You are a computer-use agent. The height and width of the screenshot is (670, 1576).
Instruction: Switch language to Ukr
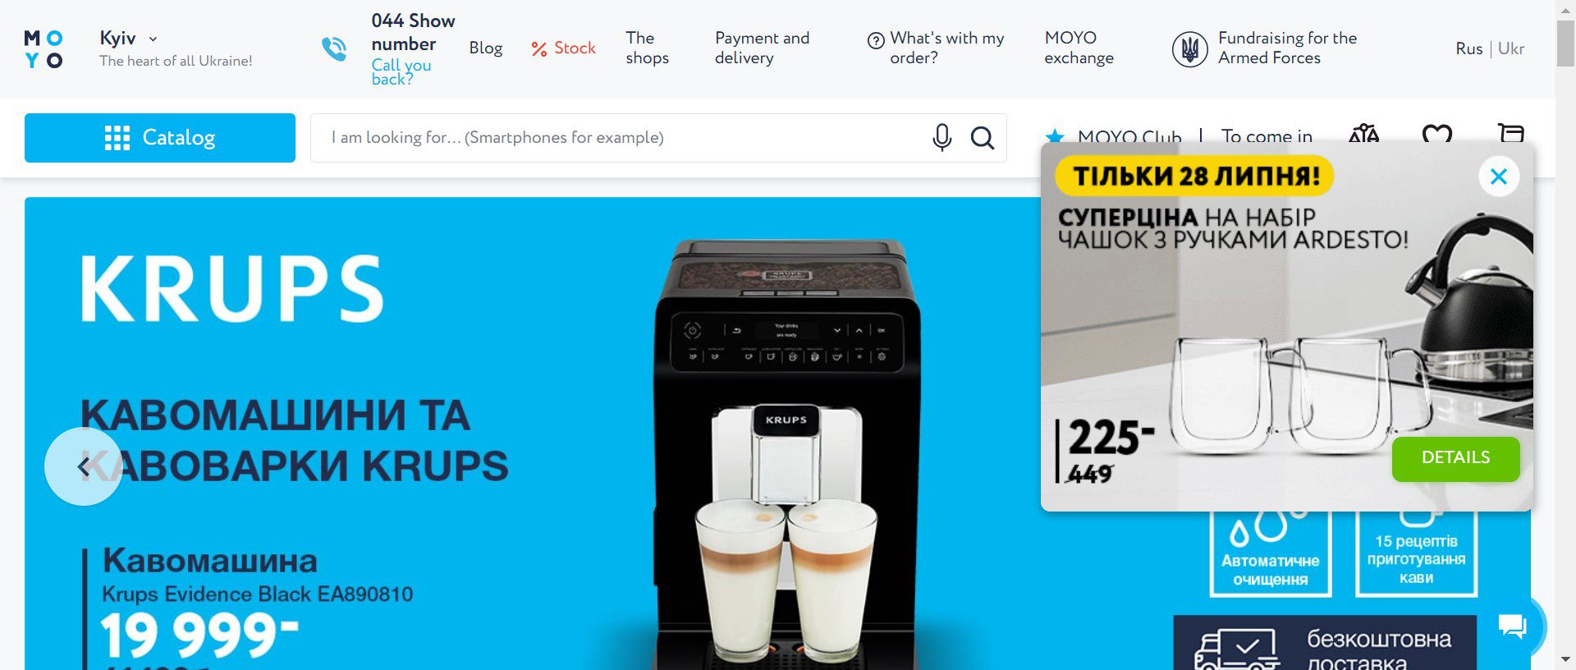(1511, 48)
